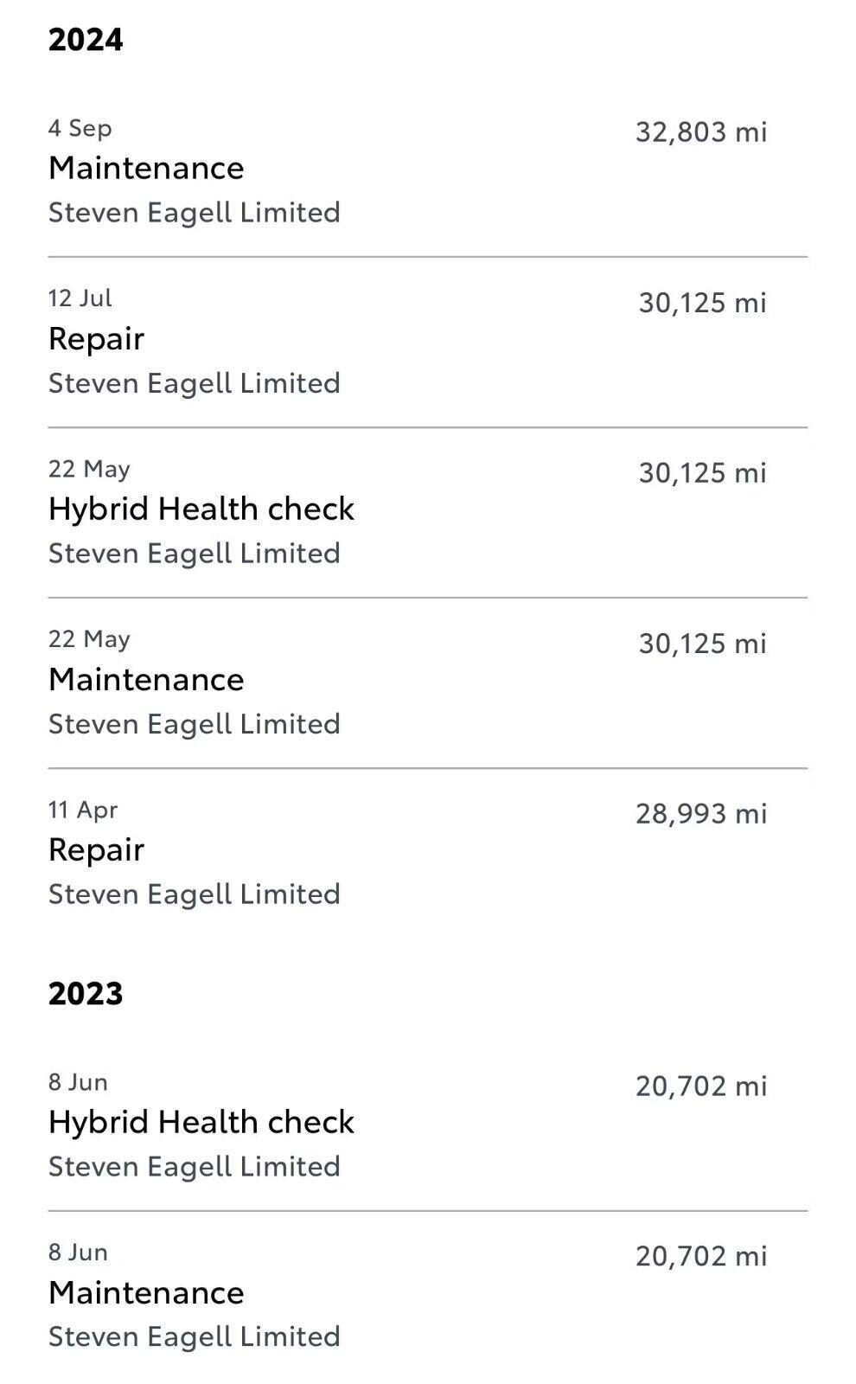Click the "4 Sep" date label

pyautogui.click(x=80, y=128)
